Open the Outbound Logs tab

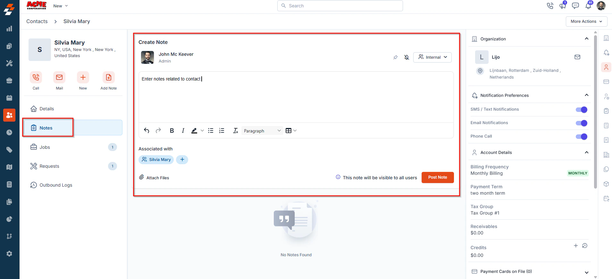pyautogui.click(x=73, y=185)
